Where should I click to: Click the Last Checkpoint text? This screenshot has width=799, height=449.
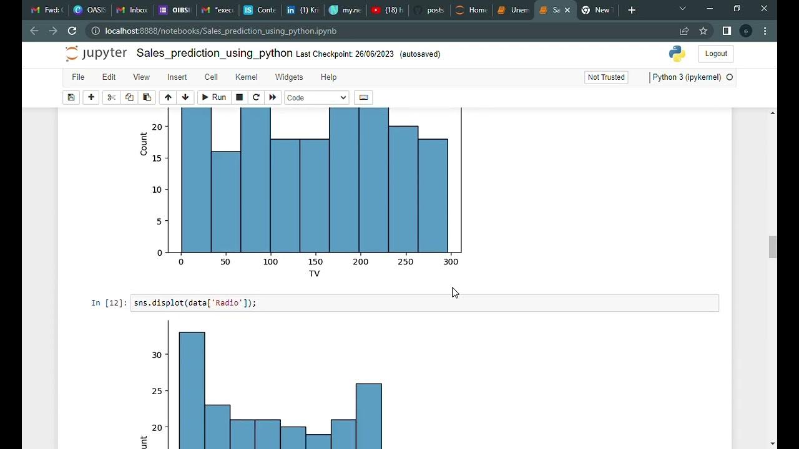click(x=345, y=54)
